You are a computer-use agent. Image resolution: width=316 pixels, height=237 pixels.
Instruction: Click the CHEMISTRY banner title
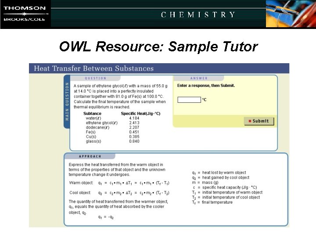point(198,15)
